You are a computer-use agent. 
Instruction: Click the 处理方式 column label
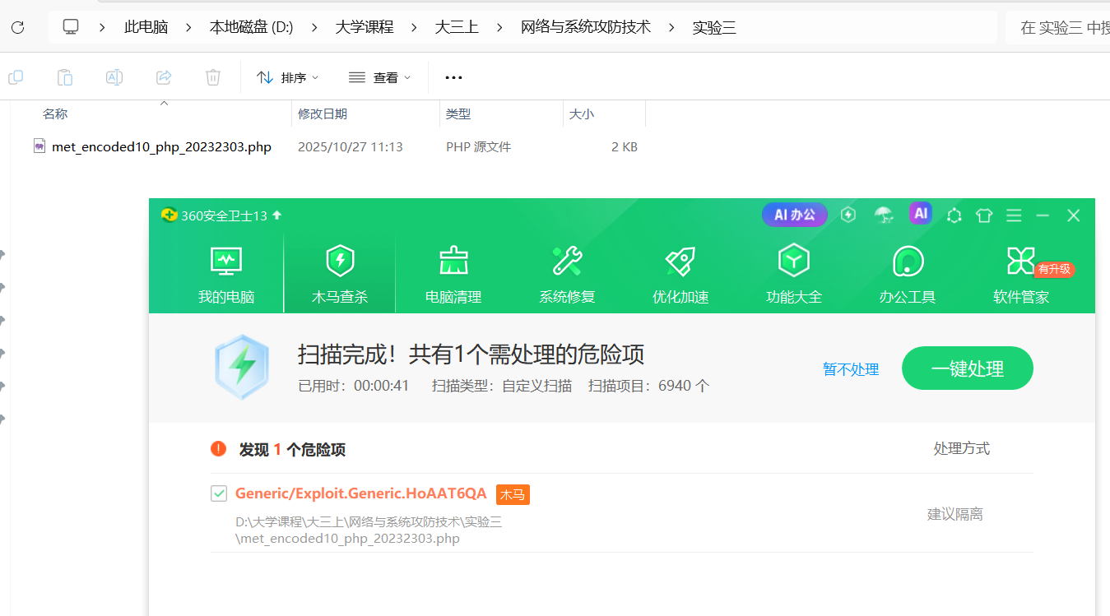(x=962, y=448)
